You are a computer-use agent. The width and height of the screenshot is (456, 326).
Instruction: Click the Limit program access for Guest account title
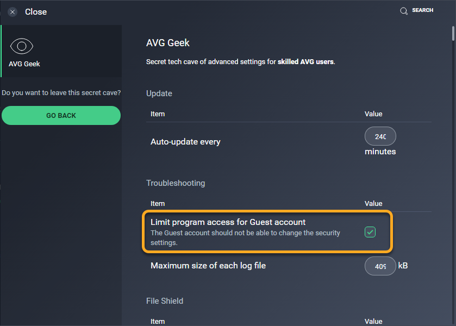pos(228,222)
